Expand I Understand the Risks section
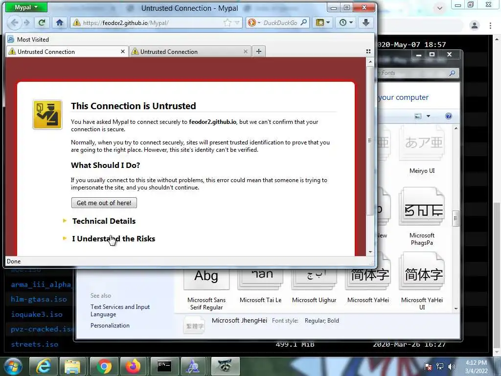The width and height of the screenshot is (501, 376). (114, 238)
